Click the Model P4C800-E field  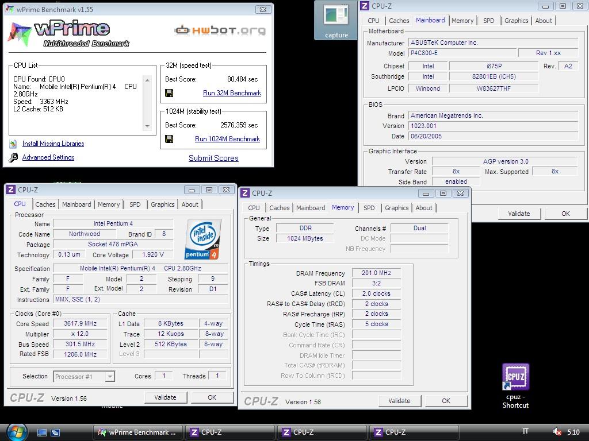click(462, 53)
